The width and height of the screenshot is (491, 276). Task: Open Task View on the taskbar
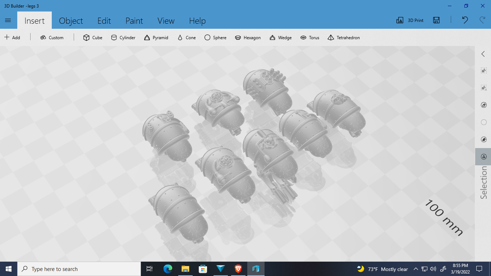pos(150,269)
